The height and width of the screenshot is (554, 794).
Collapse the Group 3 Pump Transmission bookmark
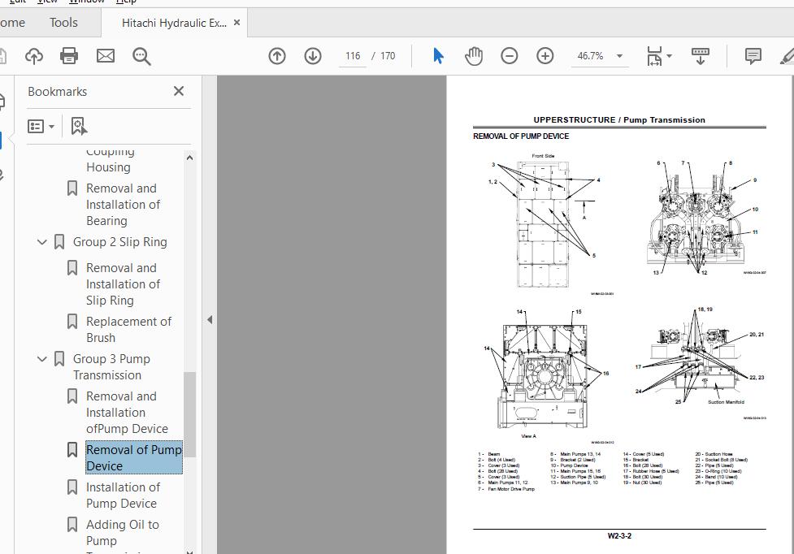[x=41, y=359]
